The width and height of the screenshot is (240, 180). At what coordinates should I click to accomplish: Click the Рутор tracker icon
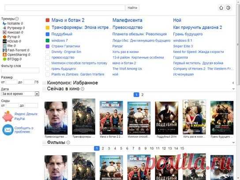coord(4,37)
